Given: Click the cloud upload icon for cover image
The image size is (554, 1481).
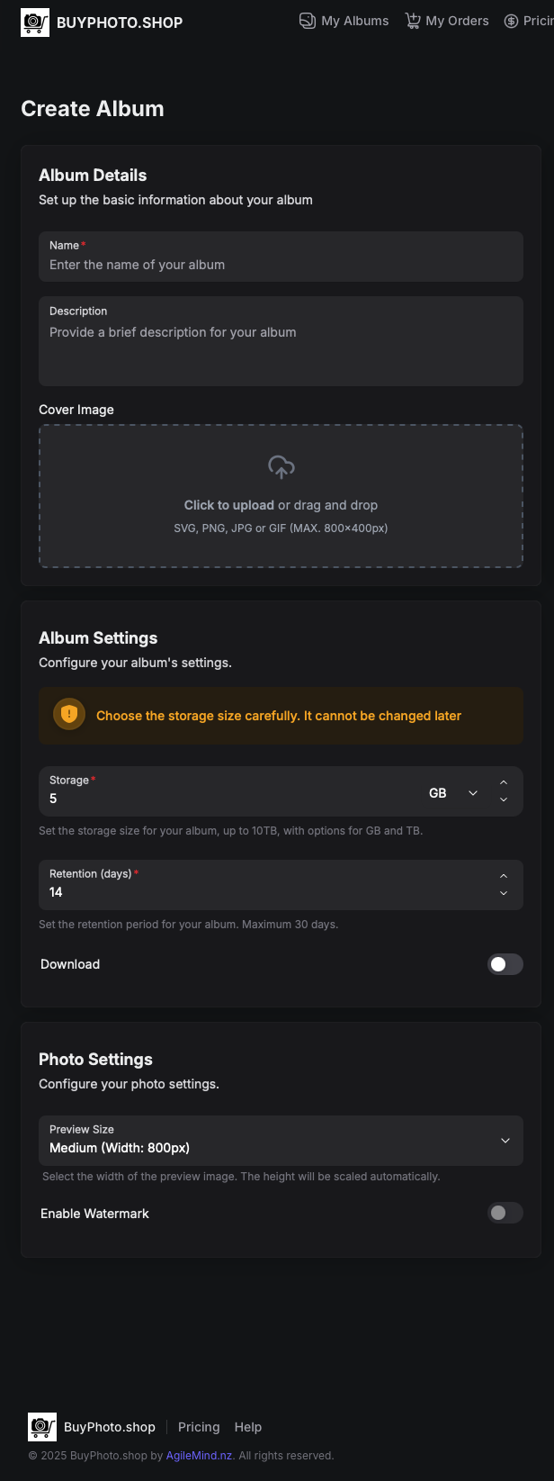Looking at the screenshot, I should click(x=281, y=467).
